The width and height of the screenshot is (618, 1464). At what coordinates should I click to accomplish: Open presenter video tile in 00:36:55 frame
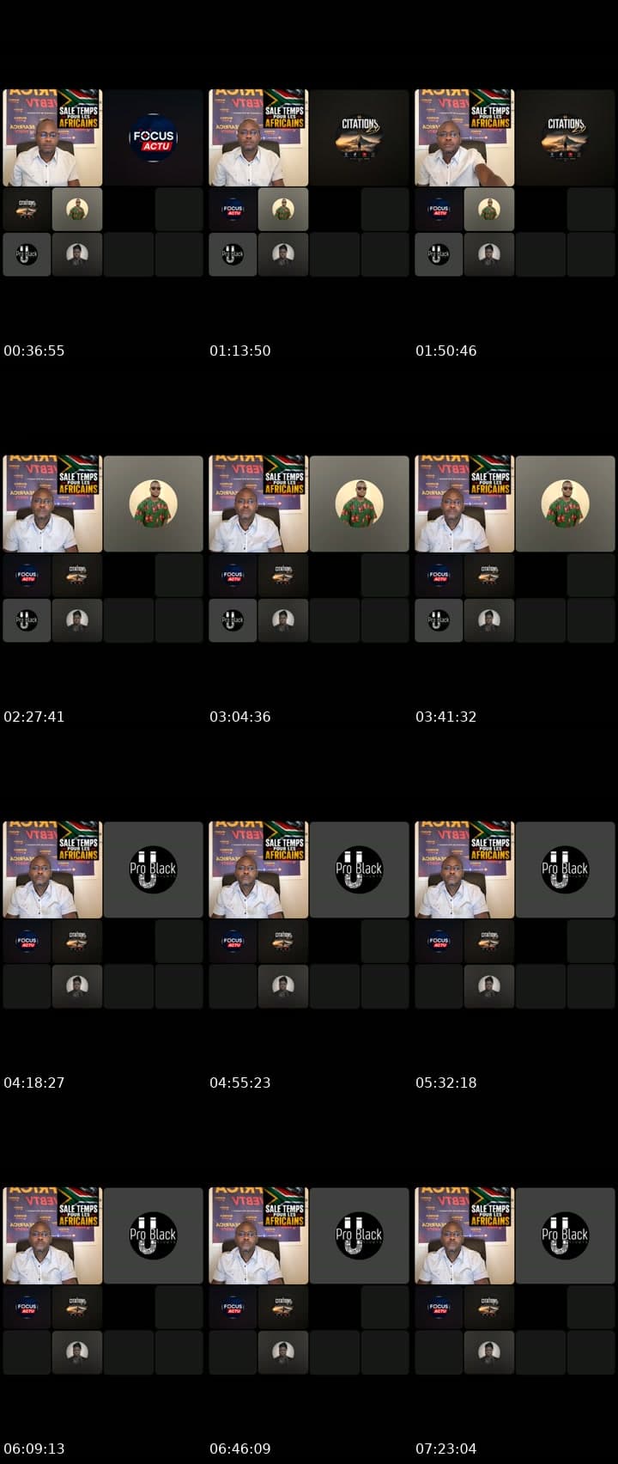pos(52,137)
